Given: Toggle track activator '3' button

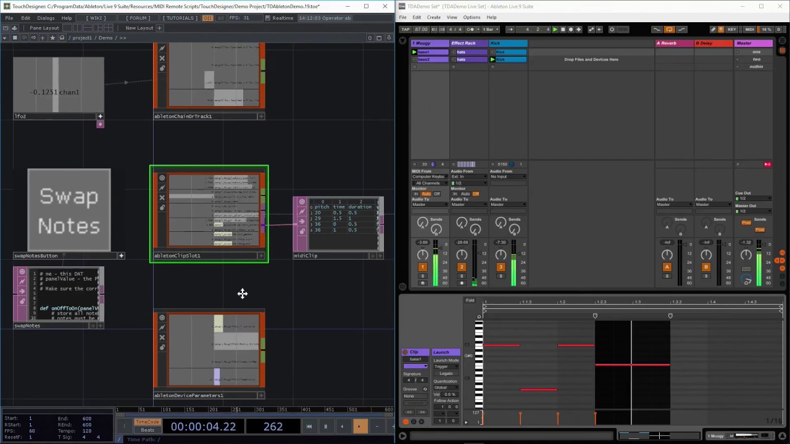Looking at the screenshot, I should [501, 267].
